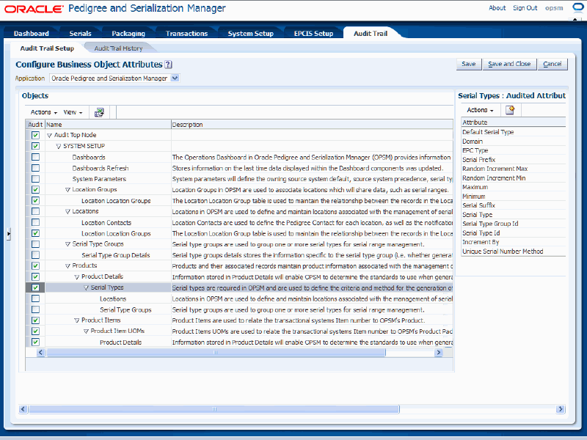Screen dimensions: 587x440
Task: Switch to the Dashboard tab
Action: (x=31, y=33)
